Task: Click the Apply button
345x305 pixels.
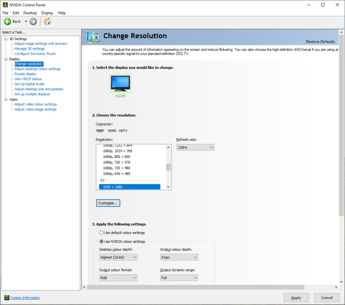Action: pyautogui.click(x=296, y=298)
